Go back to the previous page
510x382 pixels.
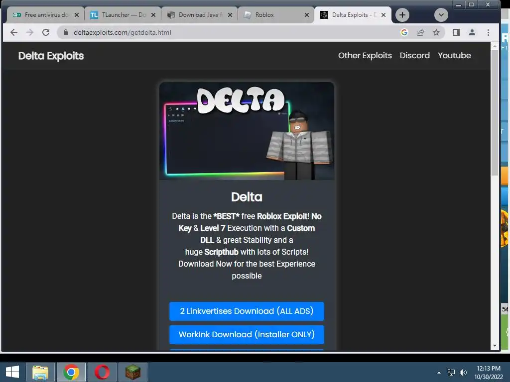13,32
